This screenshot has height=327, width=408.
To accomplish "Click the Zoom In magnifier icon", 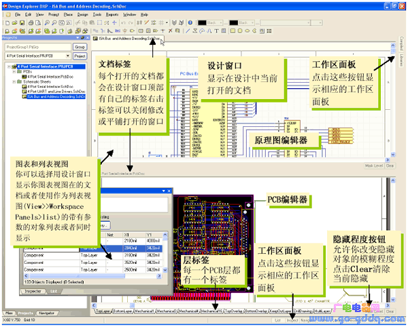I will 46,22.
